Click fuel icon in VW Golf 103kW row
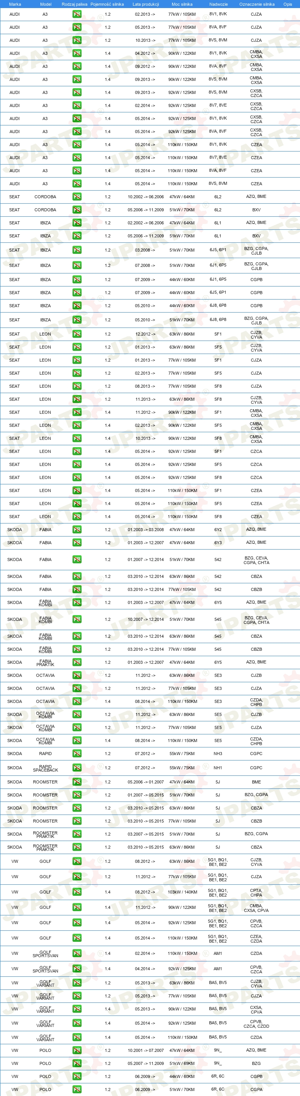 77,892
